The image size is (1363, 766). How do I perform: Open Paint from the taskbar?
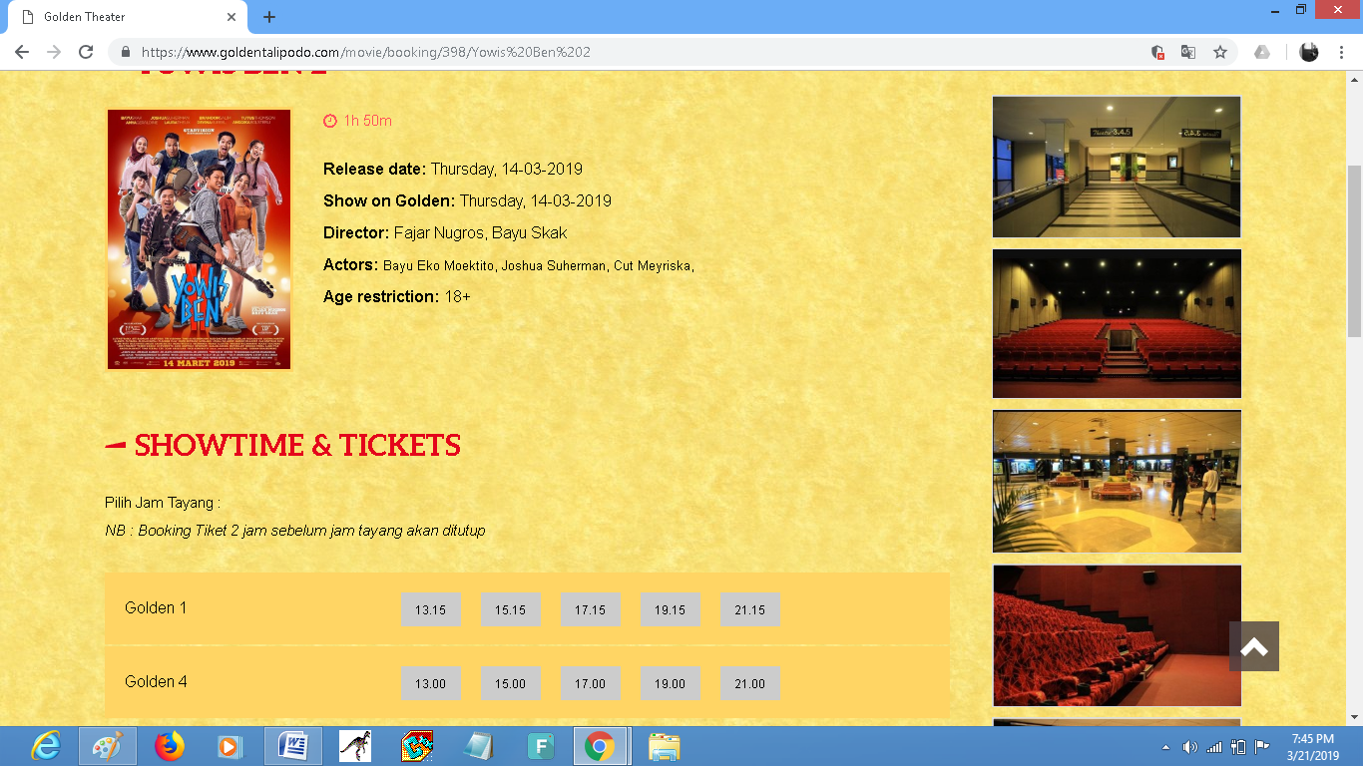pyautogui.click(x=107, y=746)
